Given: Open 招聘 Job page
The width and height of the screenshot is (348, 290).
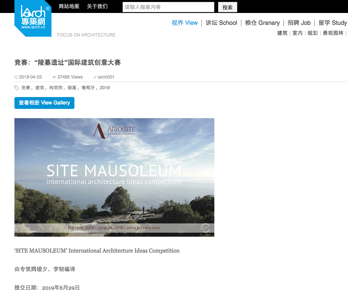Looking at the screenshot, I should pyautogui.click(x=299, y=23).
